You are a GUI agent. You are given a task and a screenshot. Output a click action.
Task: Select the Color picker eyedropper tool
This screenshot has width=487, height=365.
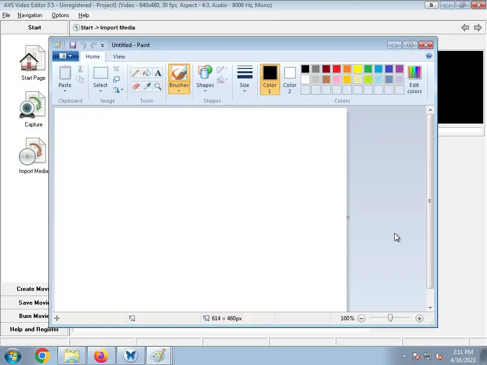[x=147, y=86]
